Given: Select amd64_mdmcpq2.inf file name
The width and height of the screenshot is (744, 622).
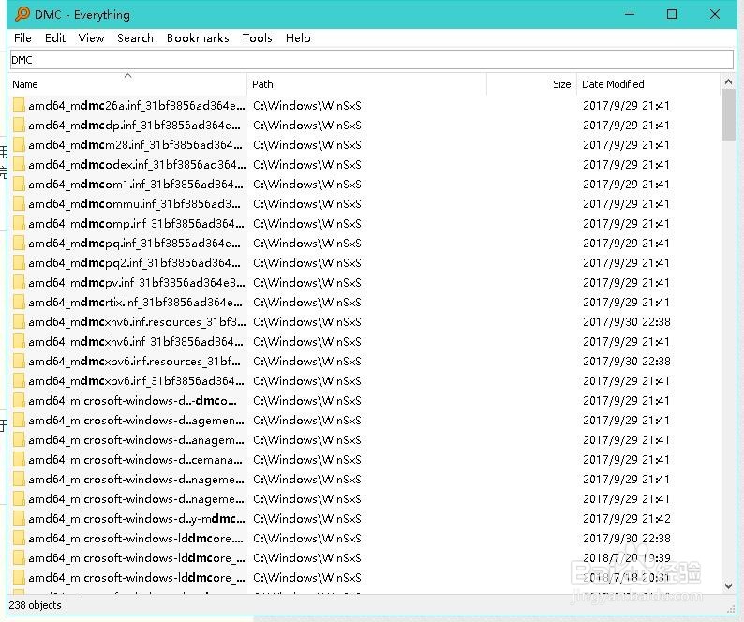Looking at the screenshot, I should click(x=134, y=263).
